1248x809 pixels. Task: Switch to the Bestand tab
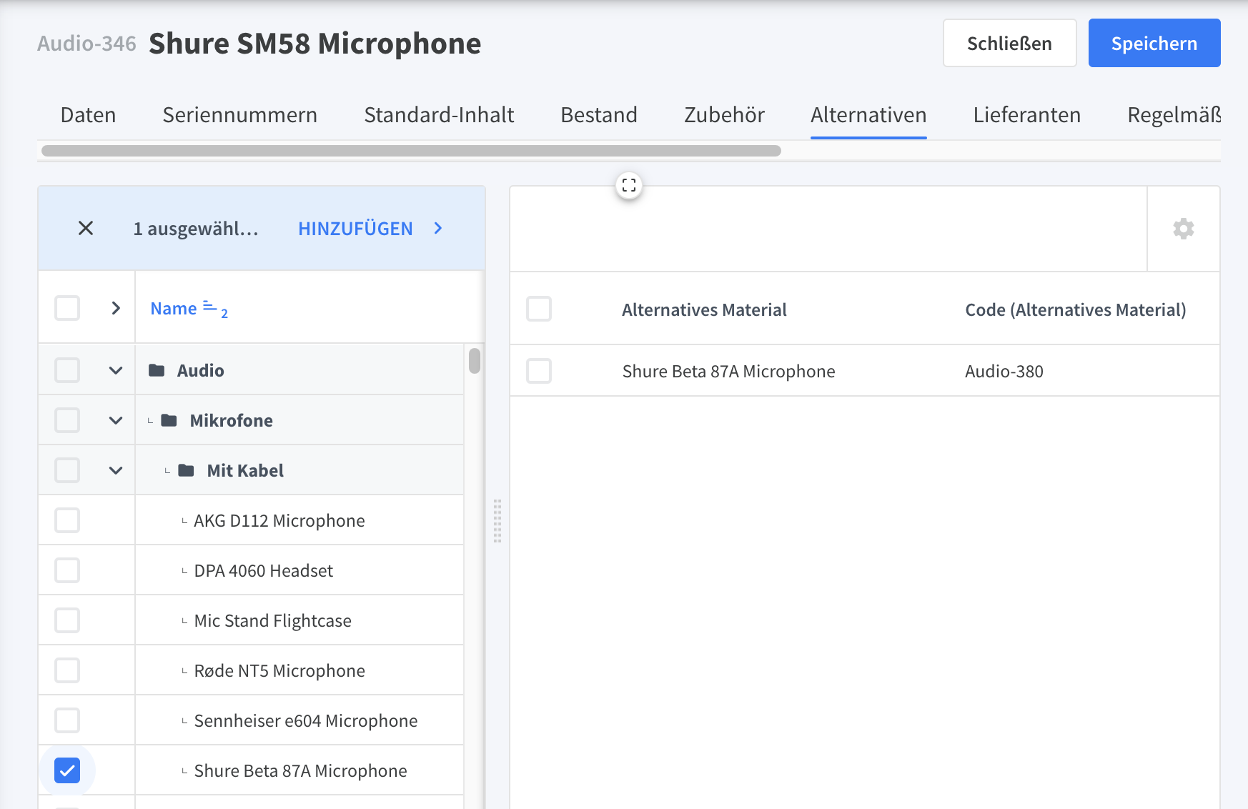(x=599, y=115)
